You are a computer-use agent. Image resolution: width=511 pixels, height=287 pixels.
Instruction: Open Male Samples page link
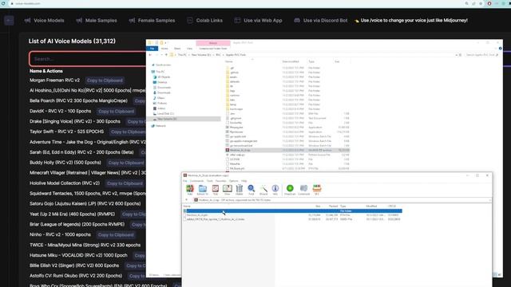click(x=97, y=21)
